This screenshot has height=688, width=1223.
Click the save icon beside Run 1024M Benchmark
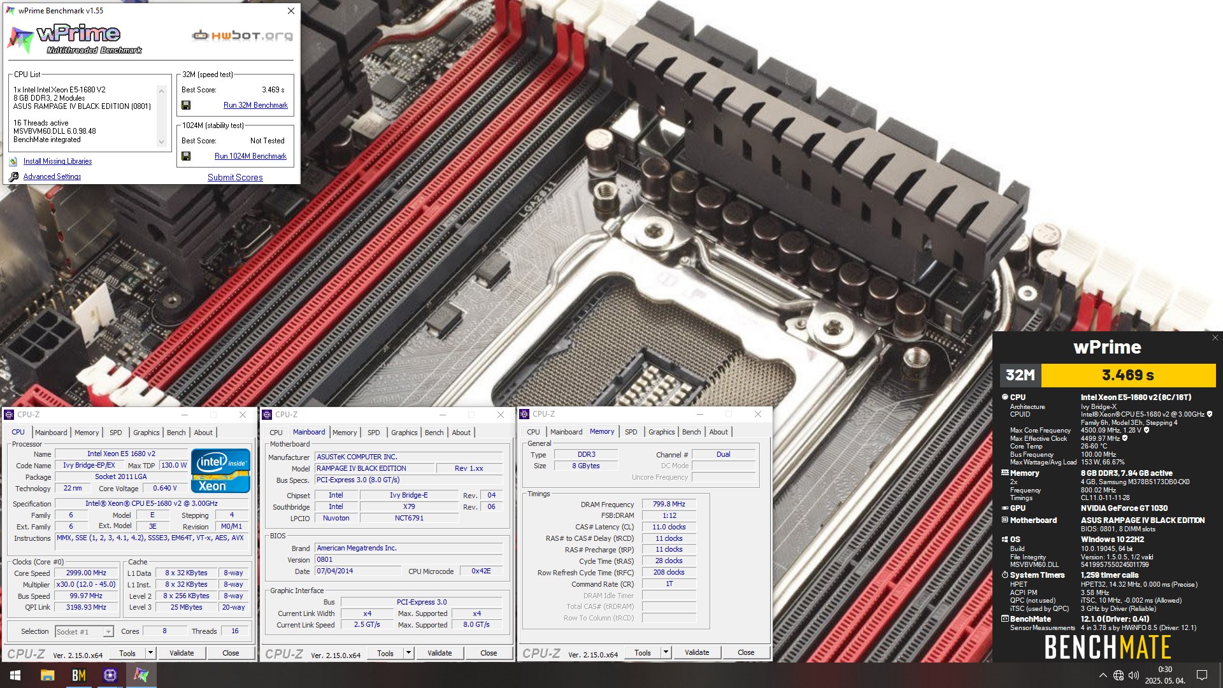186,156
